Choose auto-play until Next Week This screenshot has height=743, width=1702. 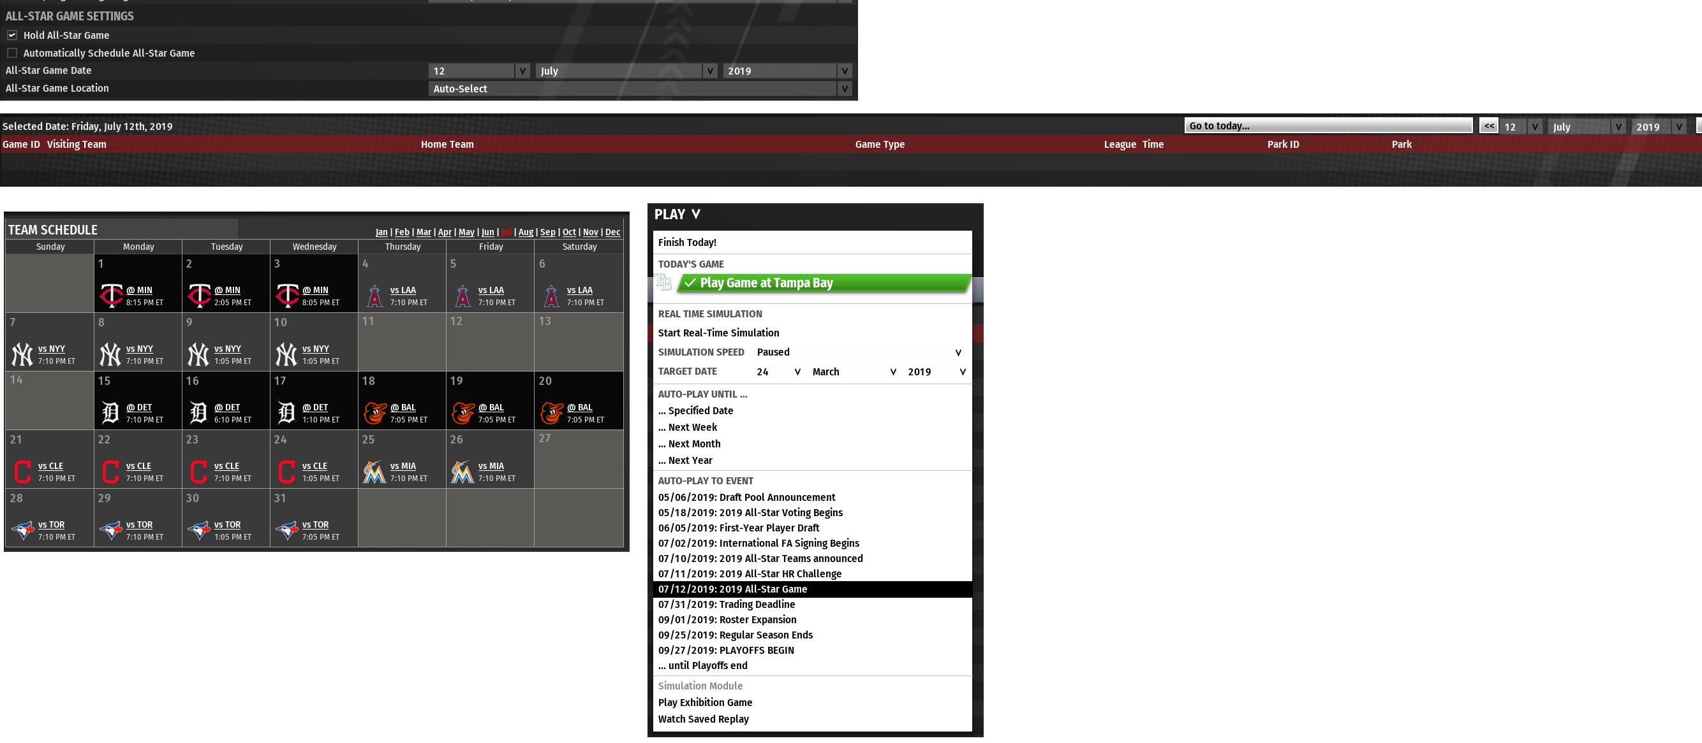click(692, 428)
